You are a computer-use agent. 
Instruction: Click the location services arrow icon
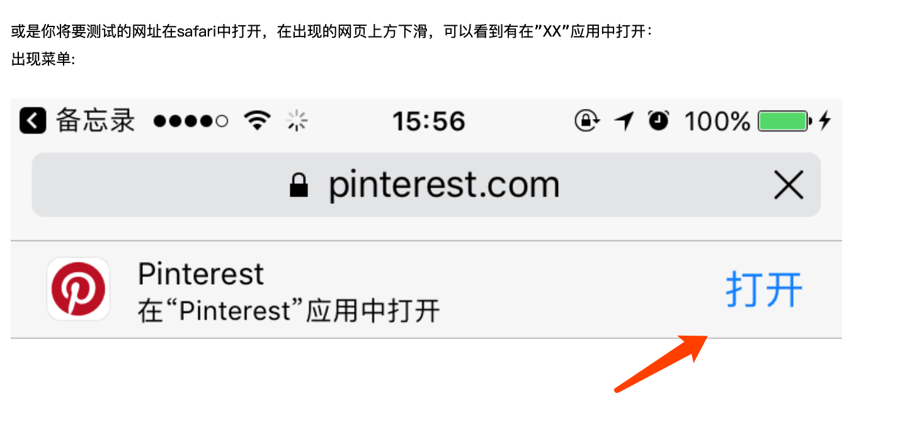click(x=624, y=120)
